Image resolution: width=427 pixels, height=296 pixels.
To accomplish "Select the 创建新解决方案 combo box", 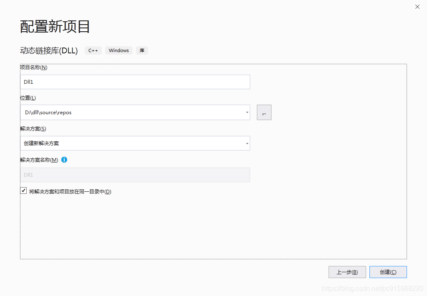I will (135, 143).
